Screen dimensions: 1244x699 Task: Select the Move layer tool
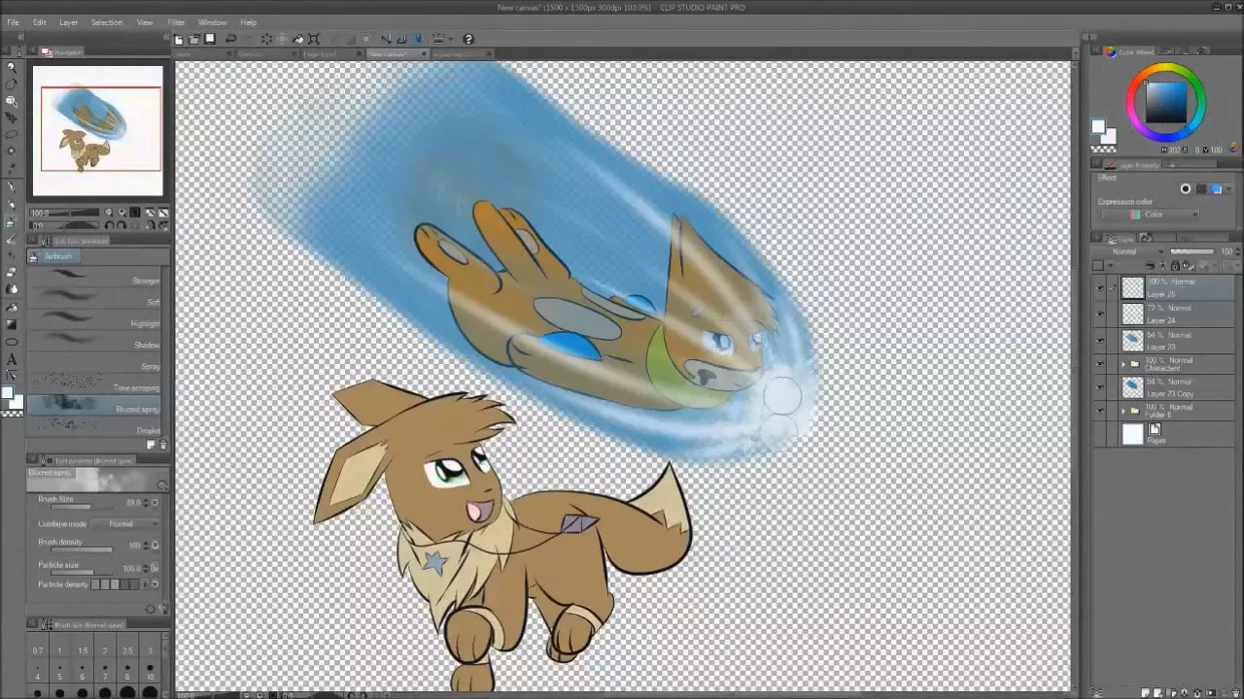[11, 117]
